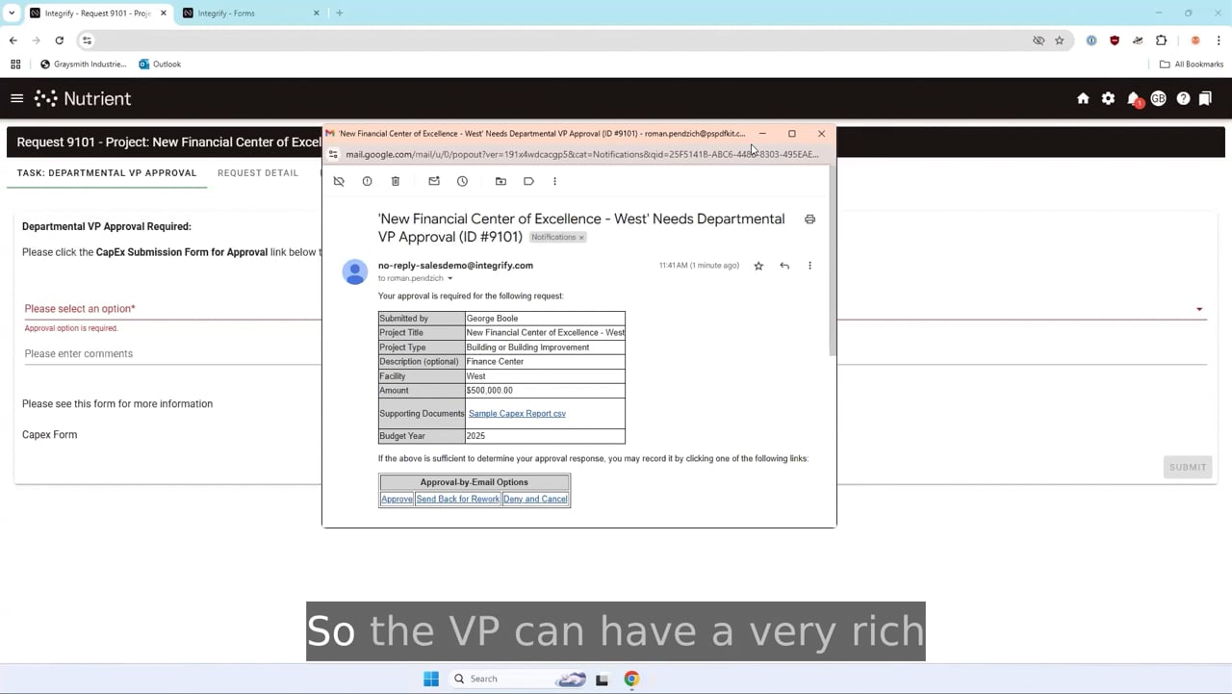The image size is (1232, 694).
Task: Delete the email using trash icon
Action: pyautogui.click(x=396, y=181)
